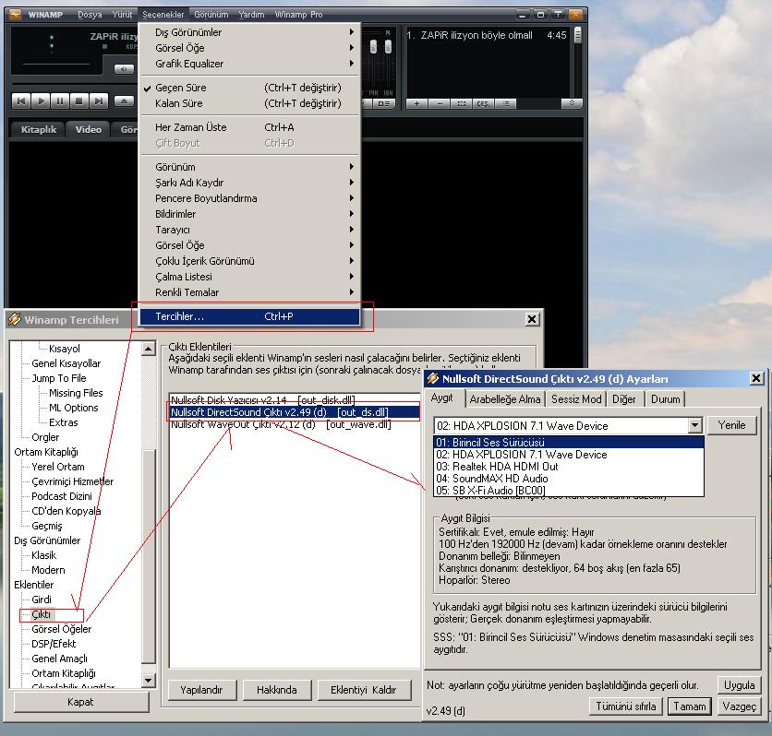Image resolution: width=772 pixels, height=736 pixels.
Task: Click the playlist resize toggle button at right
Action: click(572, 103)
